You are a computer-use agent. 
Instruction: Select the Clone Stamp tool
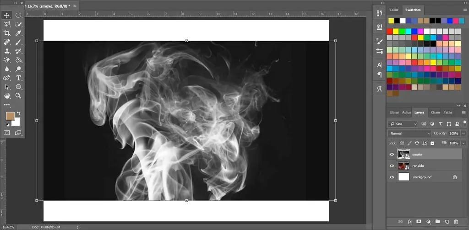[6, 51]
